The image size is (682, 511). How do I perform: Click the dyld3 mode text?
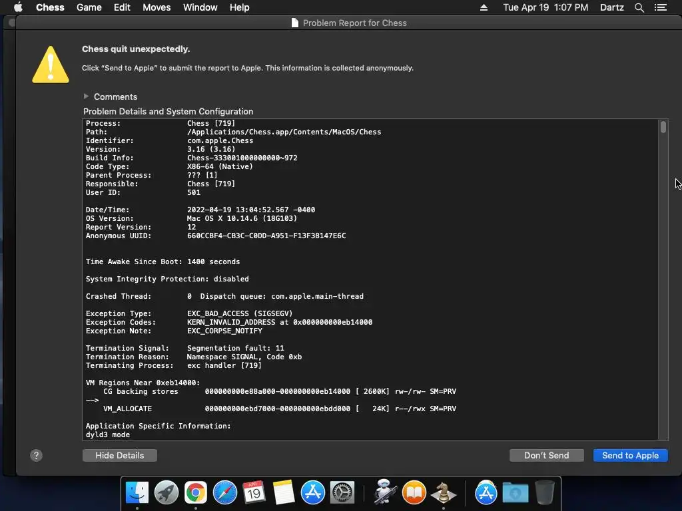coord(107,434)
